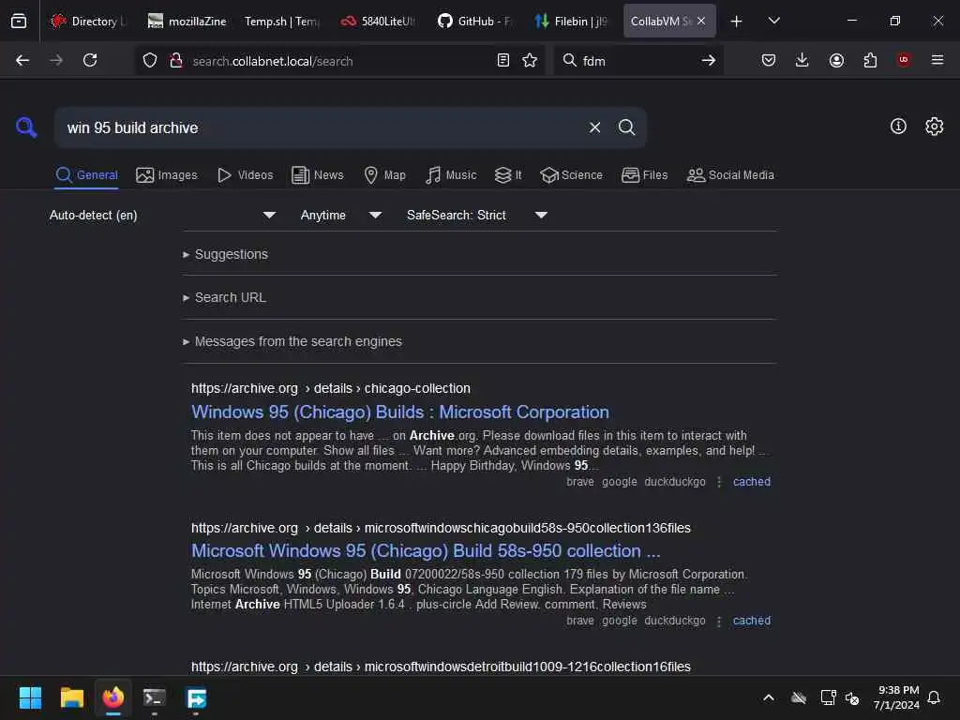Open the Windows Start menu

click(x=30, y=697)
